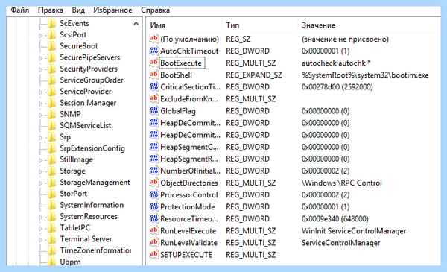Viewport: 447px width, 272px height.
Task: Click the first HeapDeCommit... value name
Action: (190, 123)
